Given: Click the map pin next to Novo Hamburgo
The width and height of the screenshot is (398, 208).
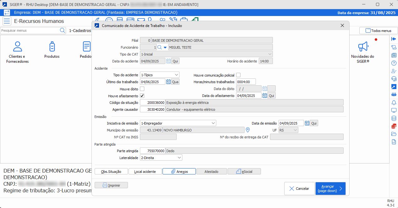Looking at the screenshot, I should coord(247,130).
